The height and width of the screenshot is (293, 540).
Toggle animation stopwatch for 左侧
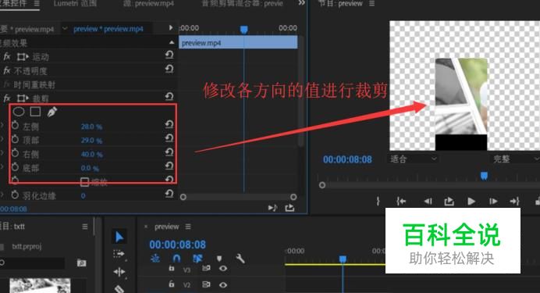click(15, 125)
